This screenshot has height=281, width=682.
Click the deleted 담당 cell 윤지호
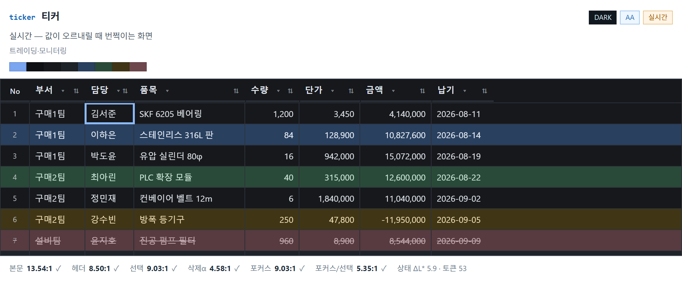110,241
